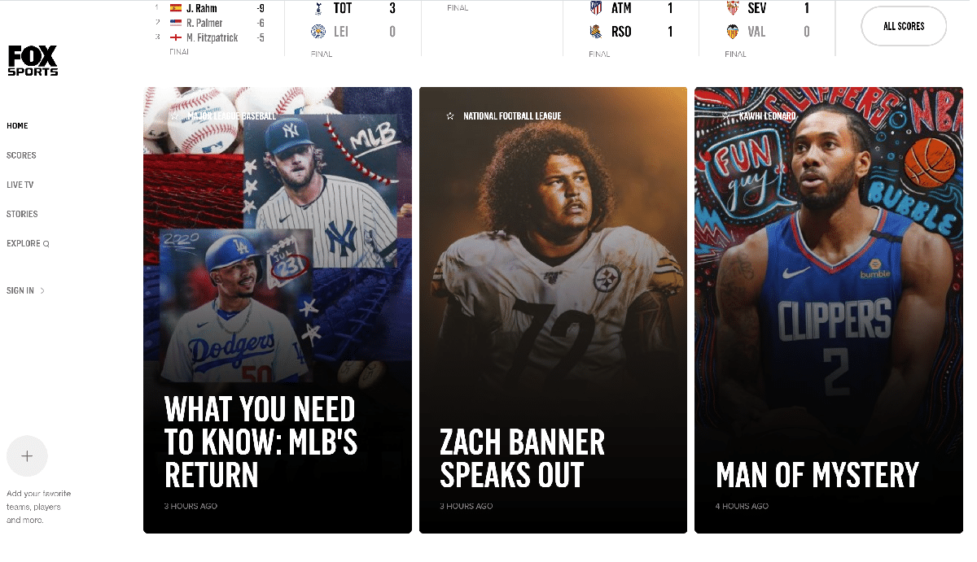Toggle star next to National Football League
This screenshot has width=977, height=562.
pos(450,116)
